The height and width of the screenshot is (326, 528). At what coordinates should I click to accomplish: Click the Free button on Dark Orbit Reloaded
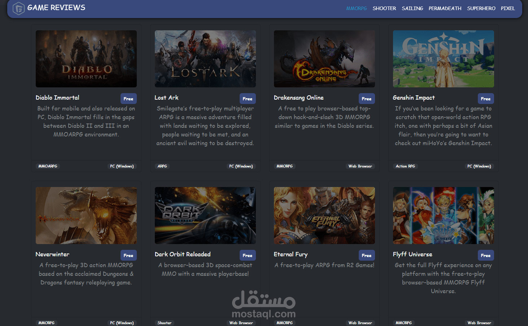(248, 255)
